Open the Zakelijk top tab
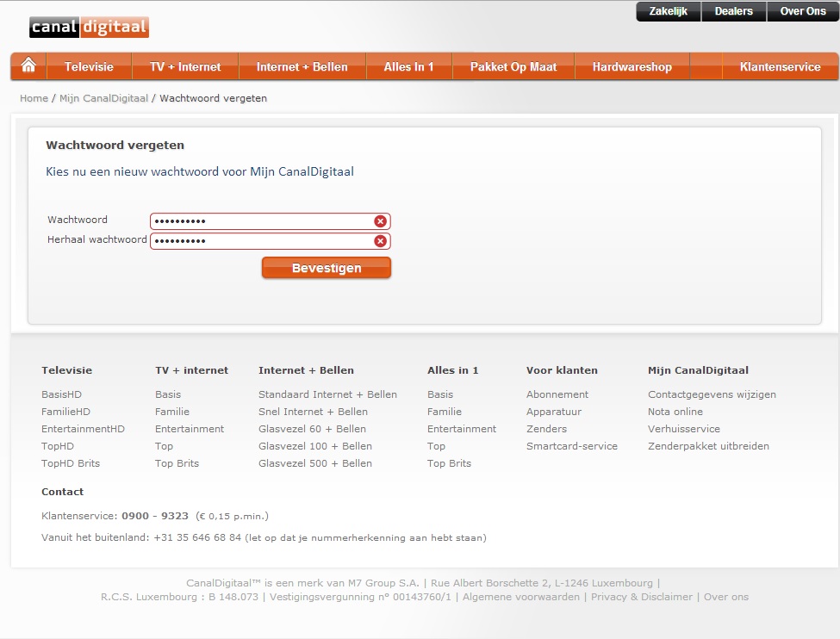This screenshot has width=840, height=639. point(668,11)
